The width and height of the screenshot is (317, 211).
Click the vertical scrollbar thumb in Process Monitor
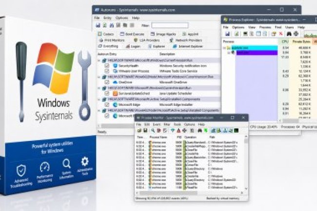point(246,141)
